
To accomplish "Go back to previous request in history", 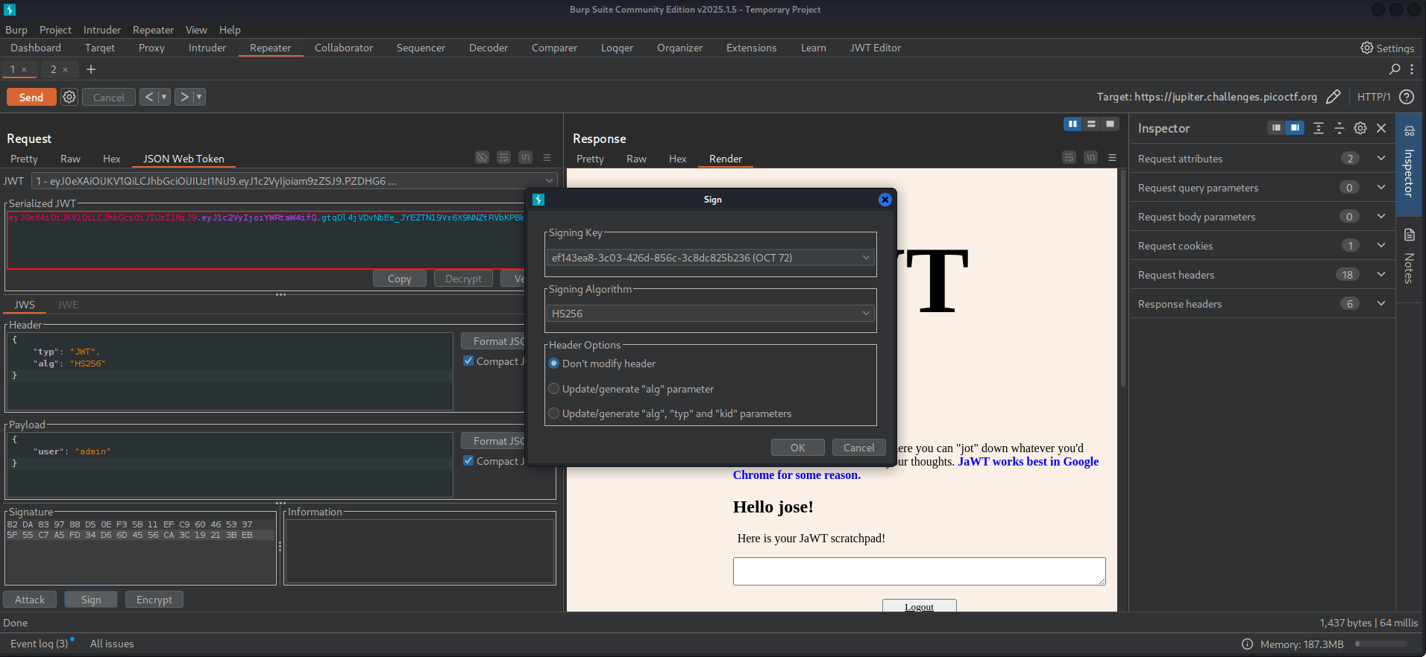I will click(x=149, y=97).
